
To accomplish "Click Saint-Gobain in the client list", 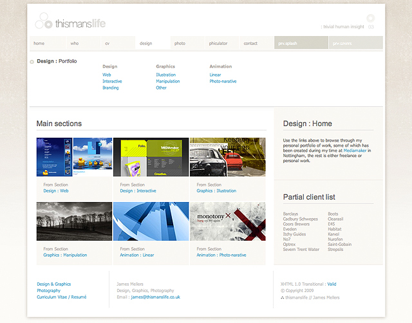I will point(339,245).
